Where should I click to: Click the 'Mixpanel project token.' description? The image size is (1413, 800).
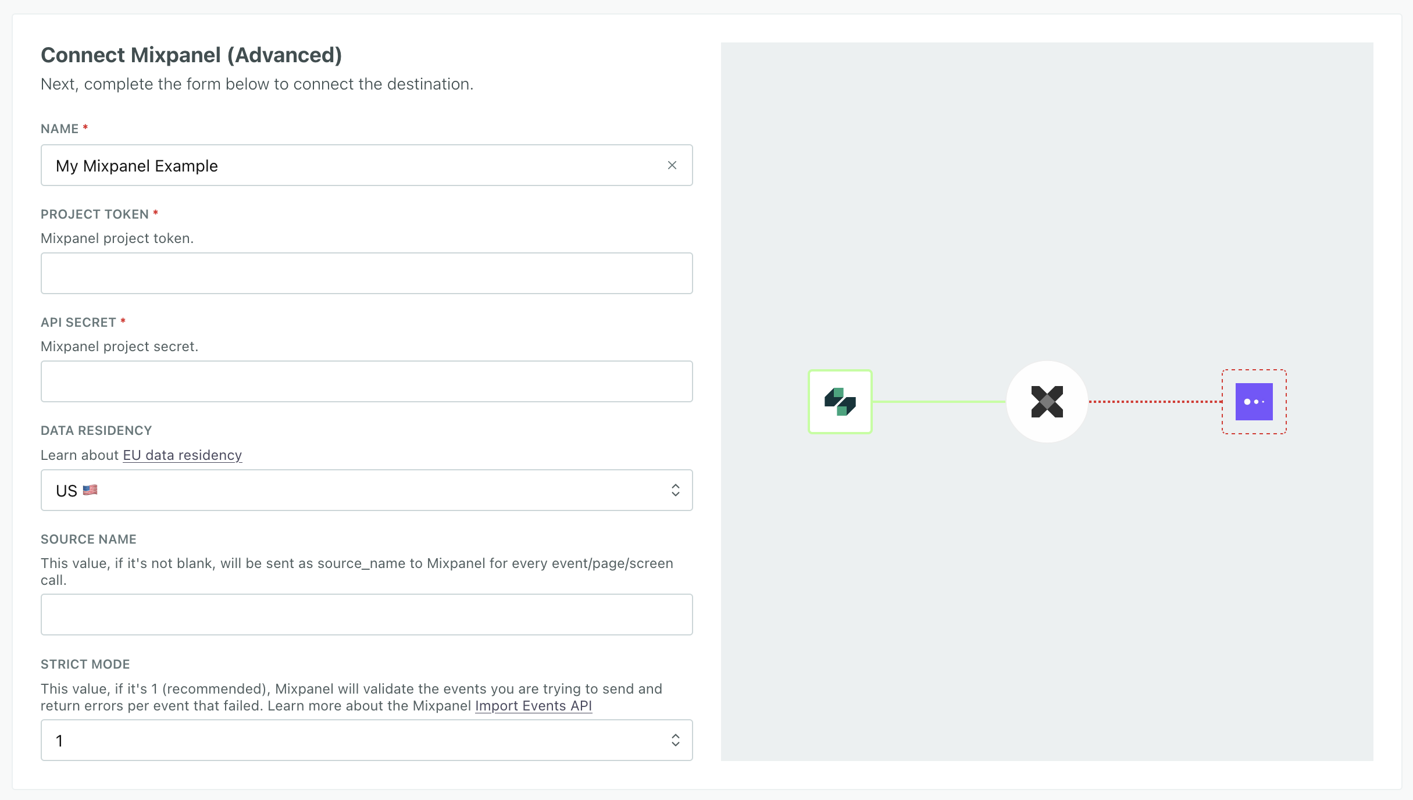tap(117, 238)
